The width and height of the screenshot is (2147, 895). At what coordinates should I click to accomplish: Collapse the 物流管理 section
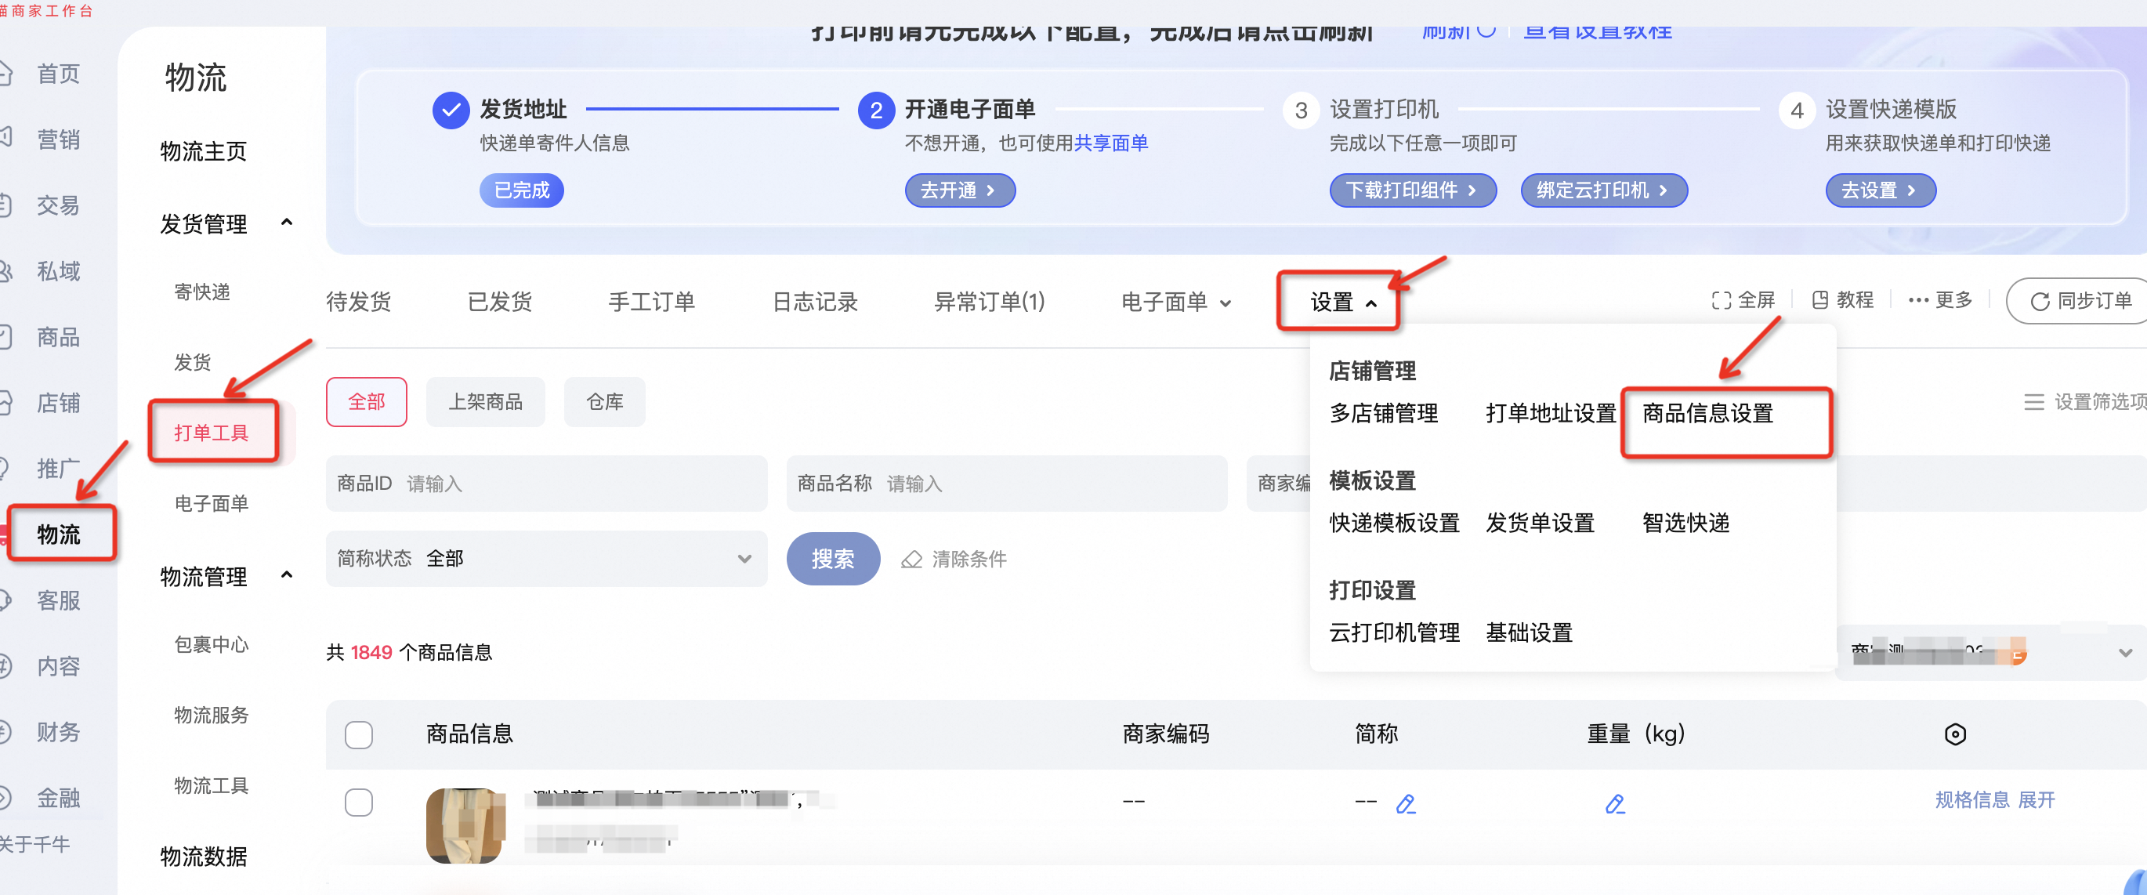(287, 575)
